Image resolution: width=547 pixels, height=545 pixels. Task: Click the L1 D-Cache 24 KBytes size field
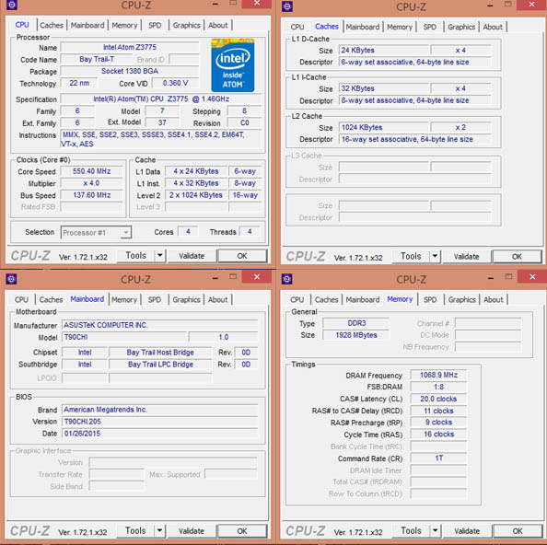[x=384, y=51]
